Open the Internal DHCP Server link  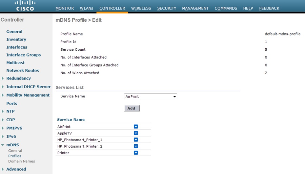[x=28, y=87]
